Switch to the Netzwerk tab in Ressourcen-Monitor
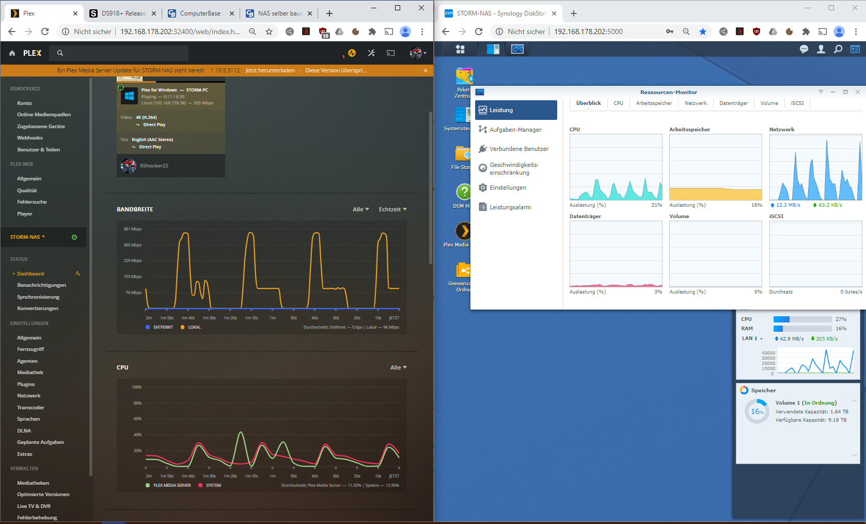 click(696, 103)
